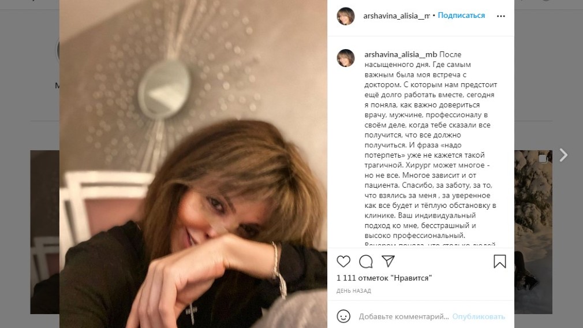583x328 pixels.
Task: Go to the next post with the right chevron
Action: [563, 155]
